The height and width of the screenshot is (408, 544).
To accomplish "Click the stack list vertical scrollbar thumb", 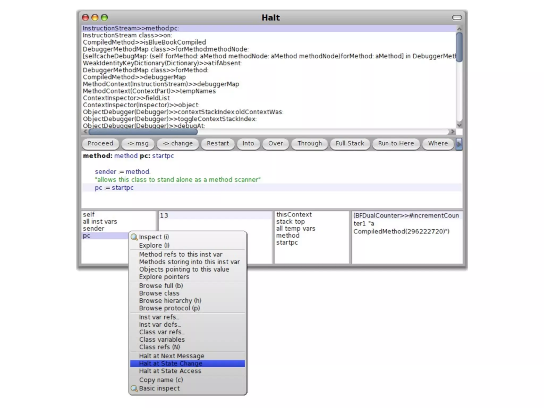I will 459,47.
